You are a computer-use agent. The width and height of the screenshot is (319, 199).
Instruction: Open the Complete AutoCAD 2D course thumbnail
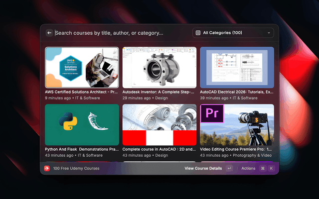[x=159, y=124]
